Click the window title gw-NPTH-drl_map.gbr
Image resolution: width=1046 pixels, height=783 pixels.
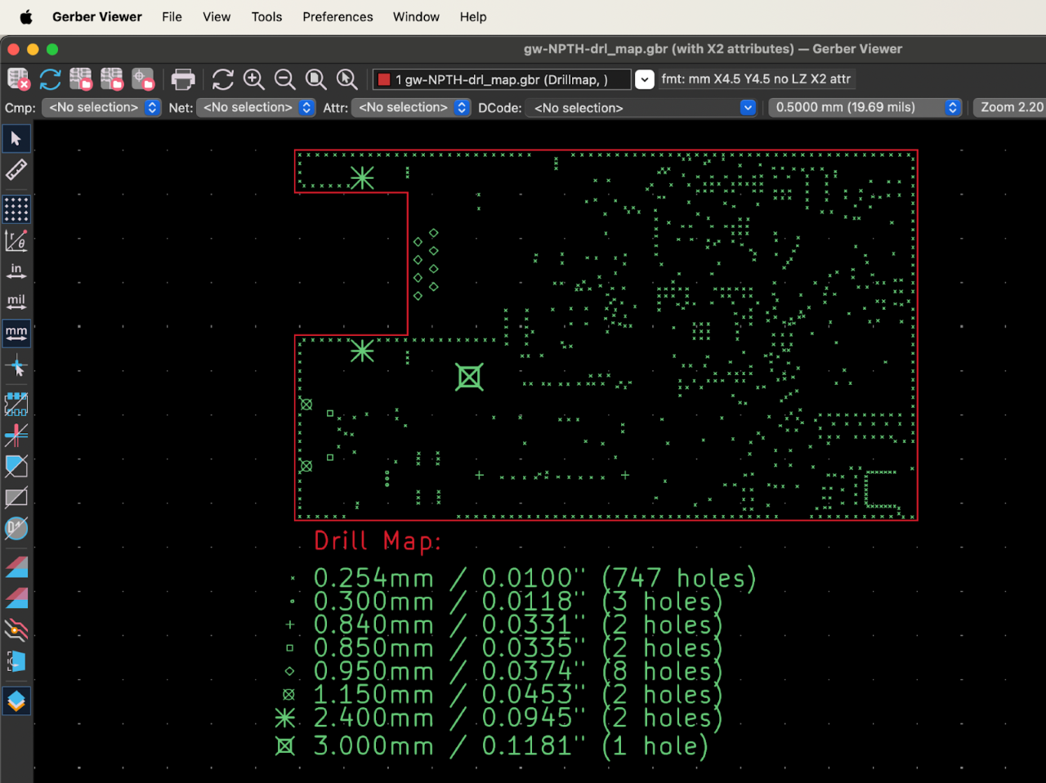pyautogui.click(x=713, y=48)
